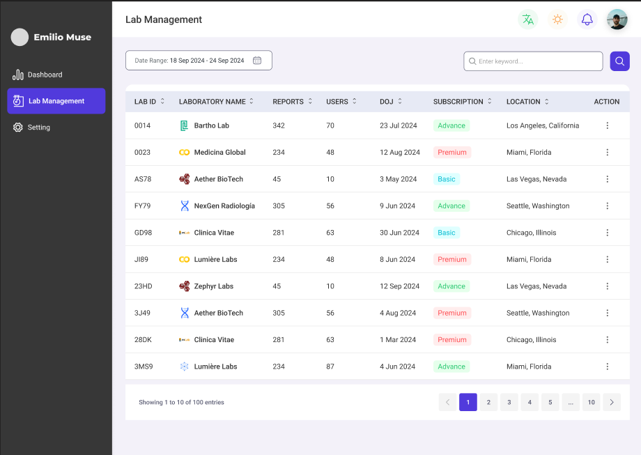Image resolution: width=641 pixels, height=455 pixels.
Task: Open action menu for Medicina Global
Action: [x=607, y=152]
